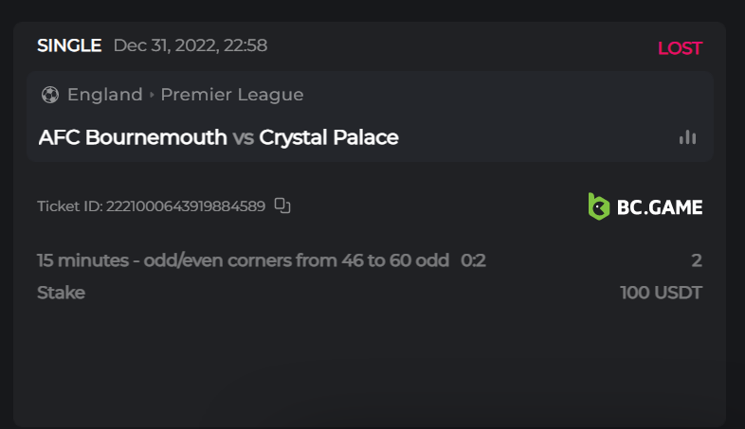The height and width of the screenshot is (429, 745).
Task: Click the green BC.GAME logo icon
Action: 598,206
